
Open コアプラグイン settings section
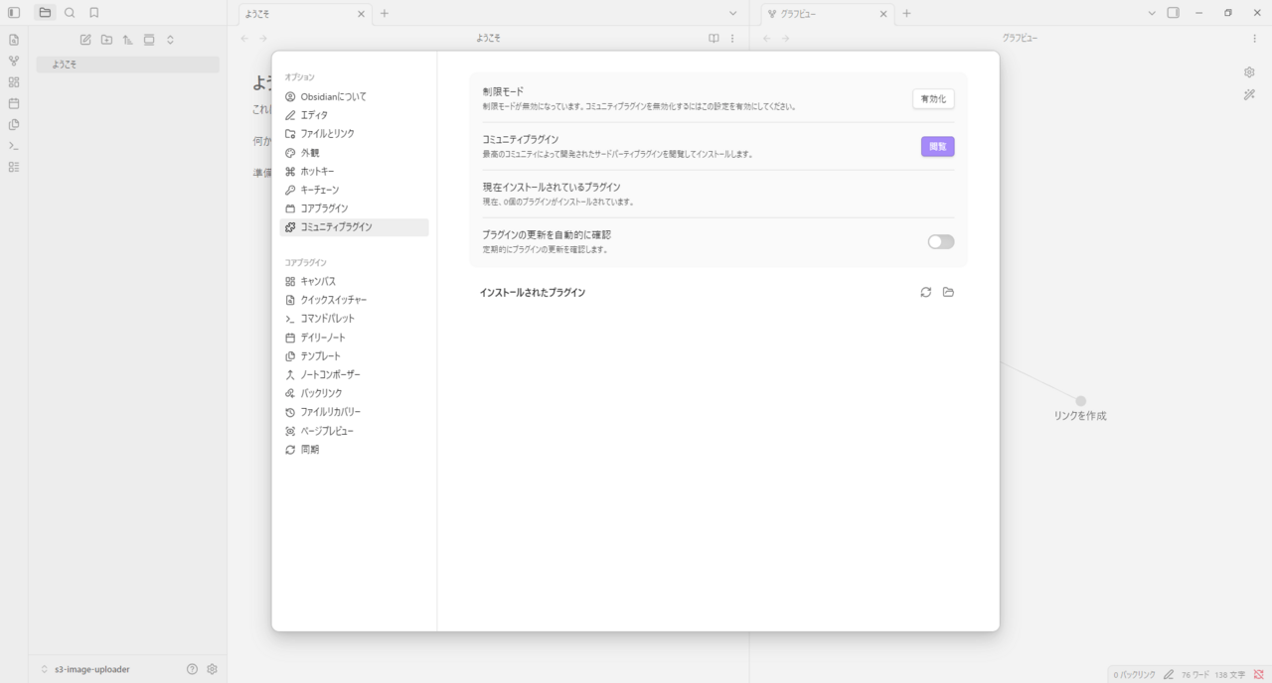point(354,208)
